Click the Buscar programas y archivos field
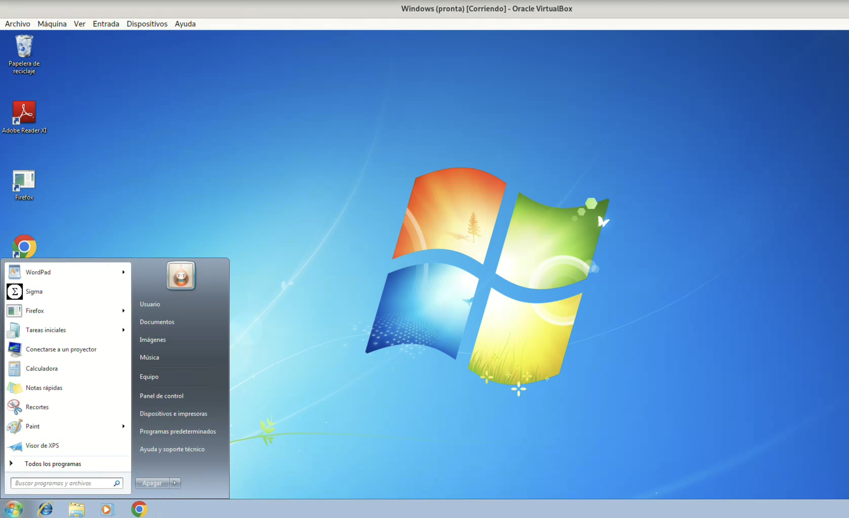Viewport: 849px width, 518px height. 67,483
